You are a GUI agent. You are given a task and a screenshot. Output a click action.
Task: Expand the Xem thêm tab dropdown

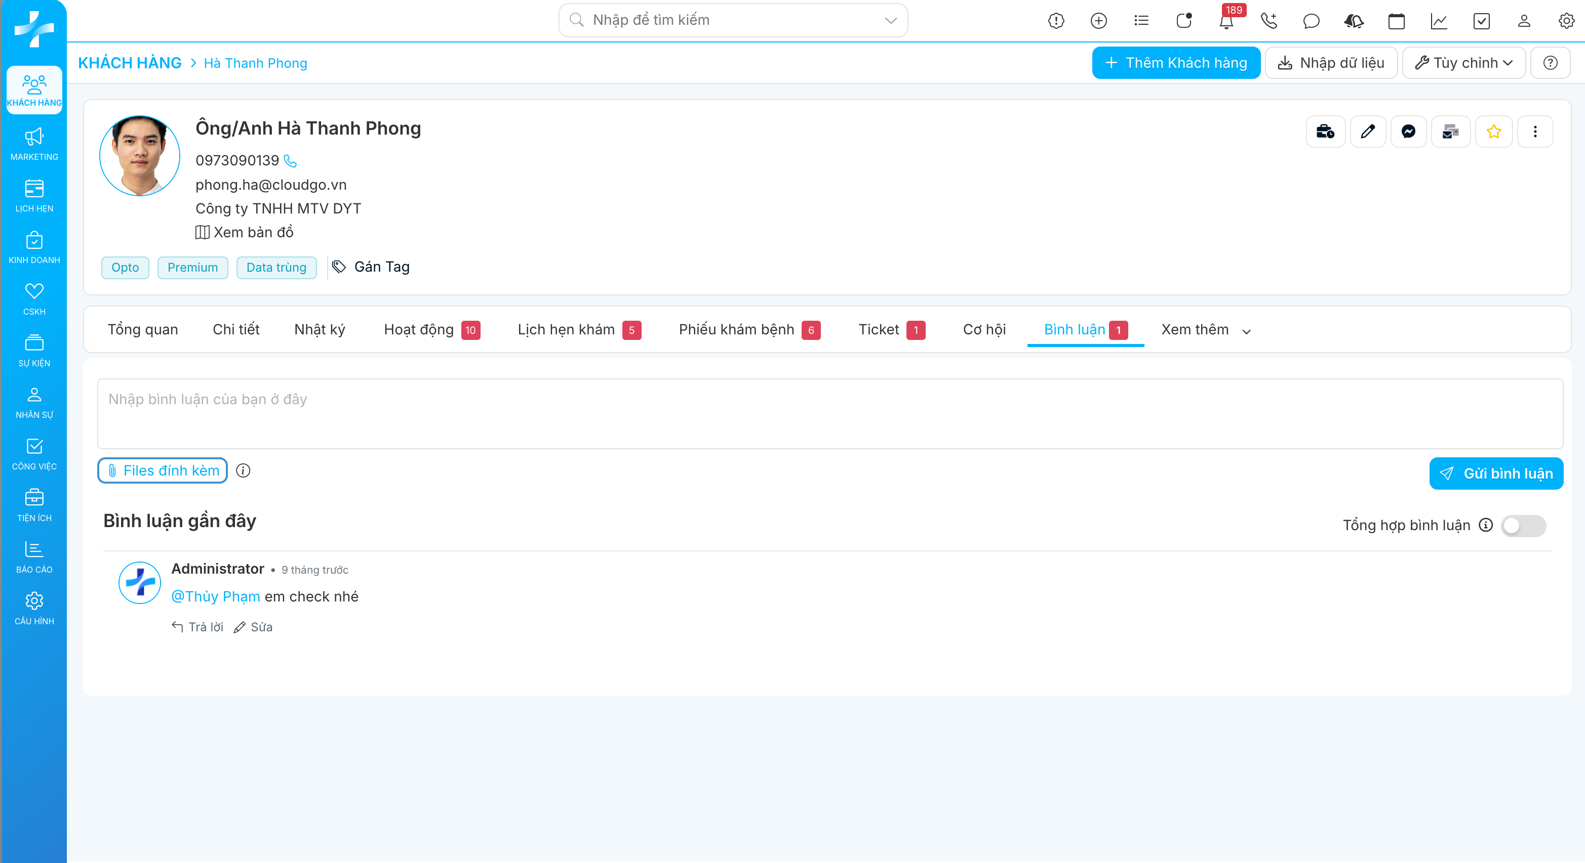[x=1205, y=330]
